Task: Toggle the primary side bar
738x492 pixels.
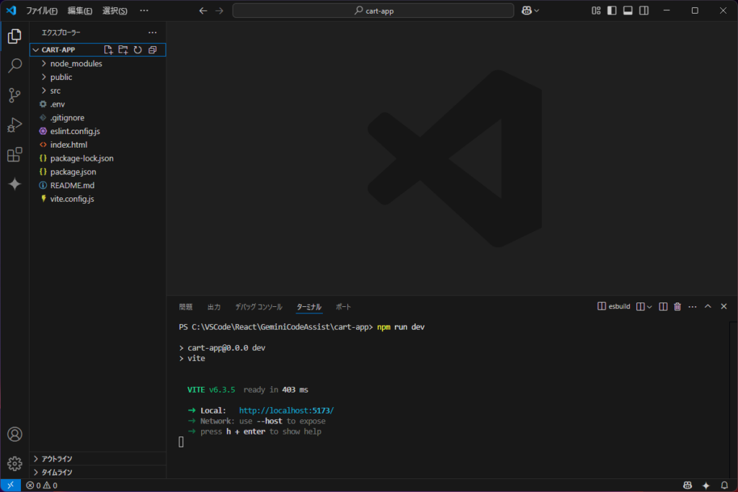Action: (x=612, y=10)
